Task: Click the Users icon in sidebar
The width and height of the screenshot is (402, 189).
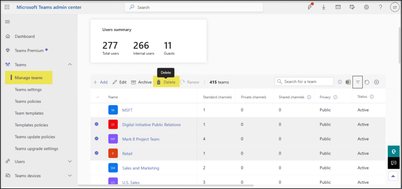Action: 8,162
